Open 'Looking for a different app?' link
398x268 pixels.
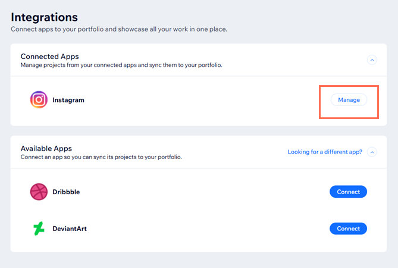[325, 152]
